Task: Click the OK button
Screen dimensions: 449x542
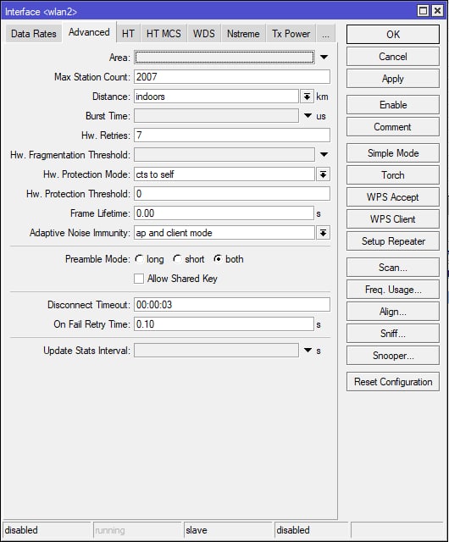Action: point(393,34)
